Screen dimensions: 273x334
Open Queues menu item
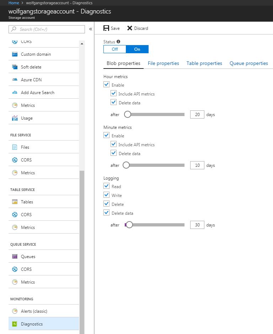pos(43,257)
